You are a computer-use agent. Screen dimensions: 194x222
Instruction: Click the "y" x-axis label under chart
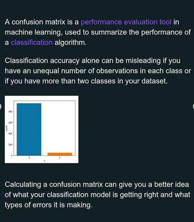pos(44,161)
